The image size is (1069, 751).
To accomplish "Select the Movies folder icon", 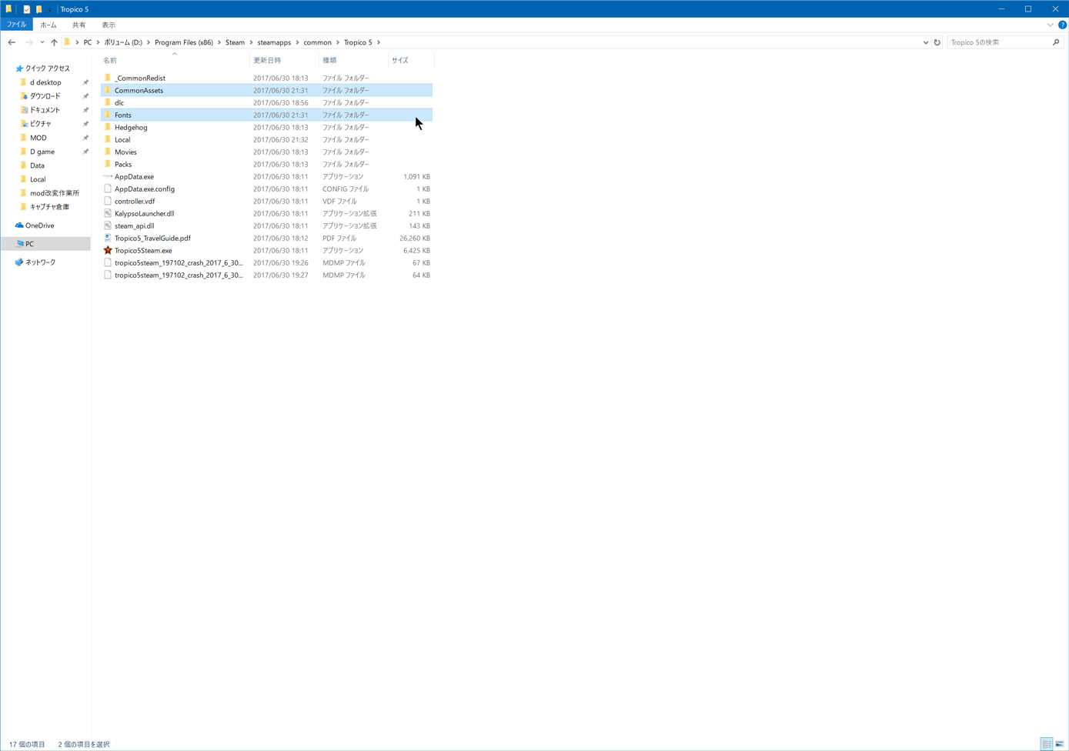I will point(108,152).
